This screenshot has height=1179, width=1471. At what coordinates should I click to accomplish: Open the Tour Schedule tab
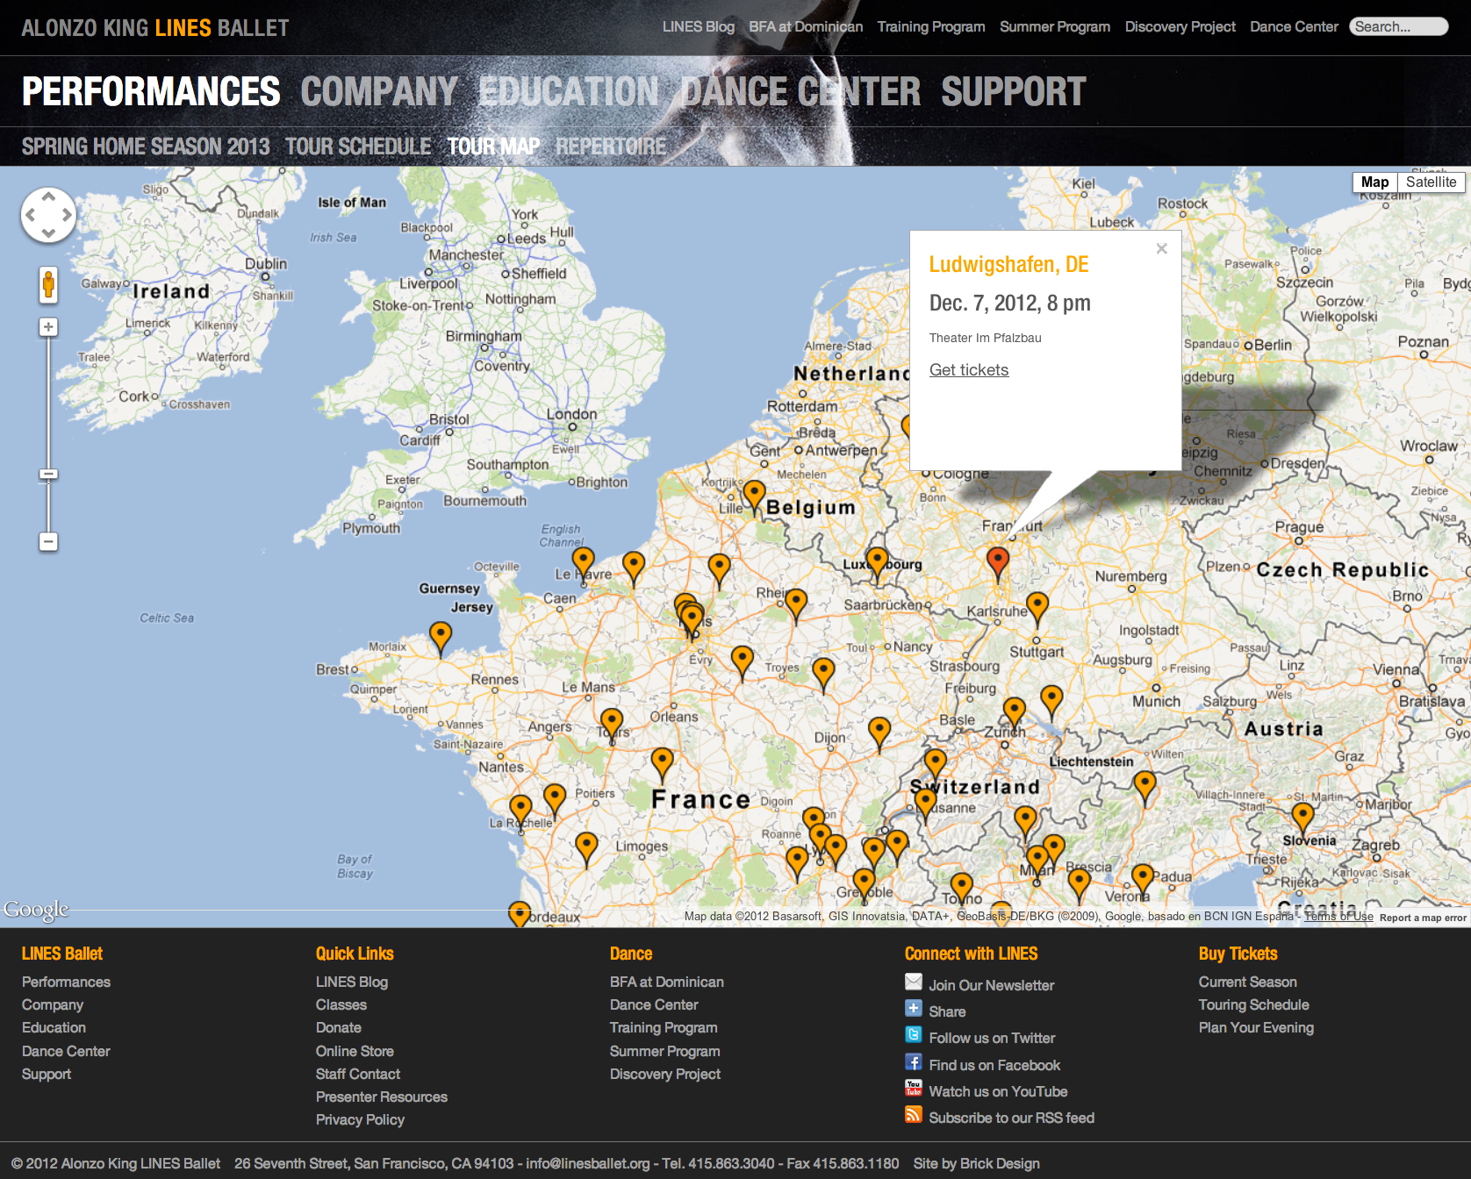tap(358, 146)
